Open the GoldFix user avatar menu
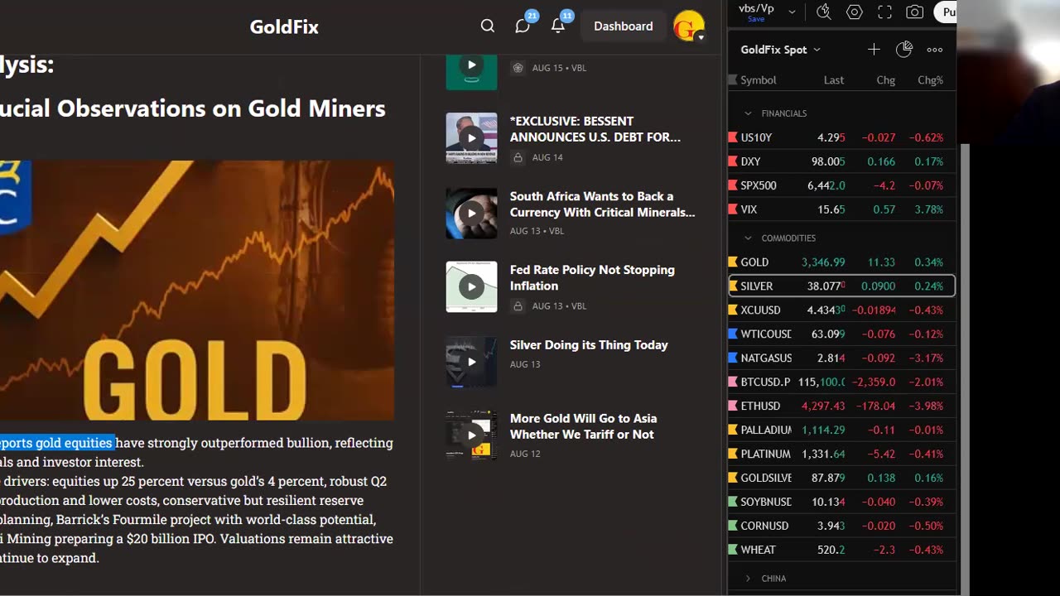Screen dimensions: 1060x596 (689, 26)
